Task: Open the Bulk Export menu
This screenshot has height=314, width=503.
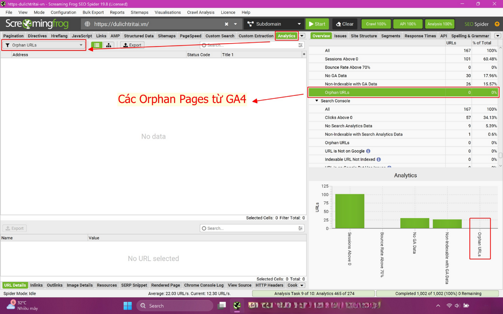Action: click(x=93, y=13)
